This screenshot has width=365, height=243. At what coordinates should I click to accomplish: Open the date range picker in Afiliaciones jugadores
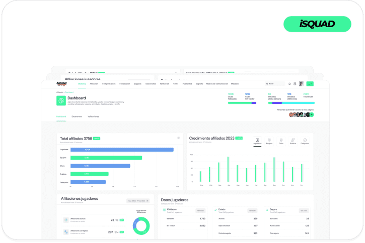pos(138,201)
